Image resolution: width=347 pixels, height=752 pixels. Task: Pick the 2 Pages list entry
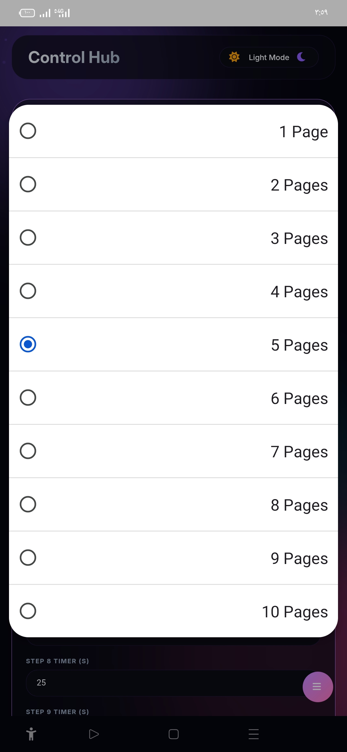[x=173, y=185]
